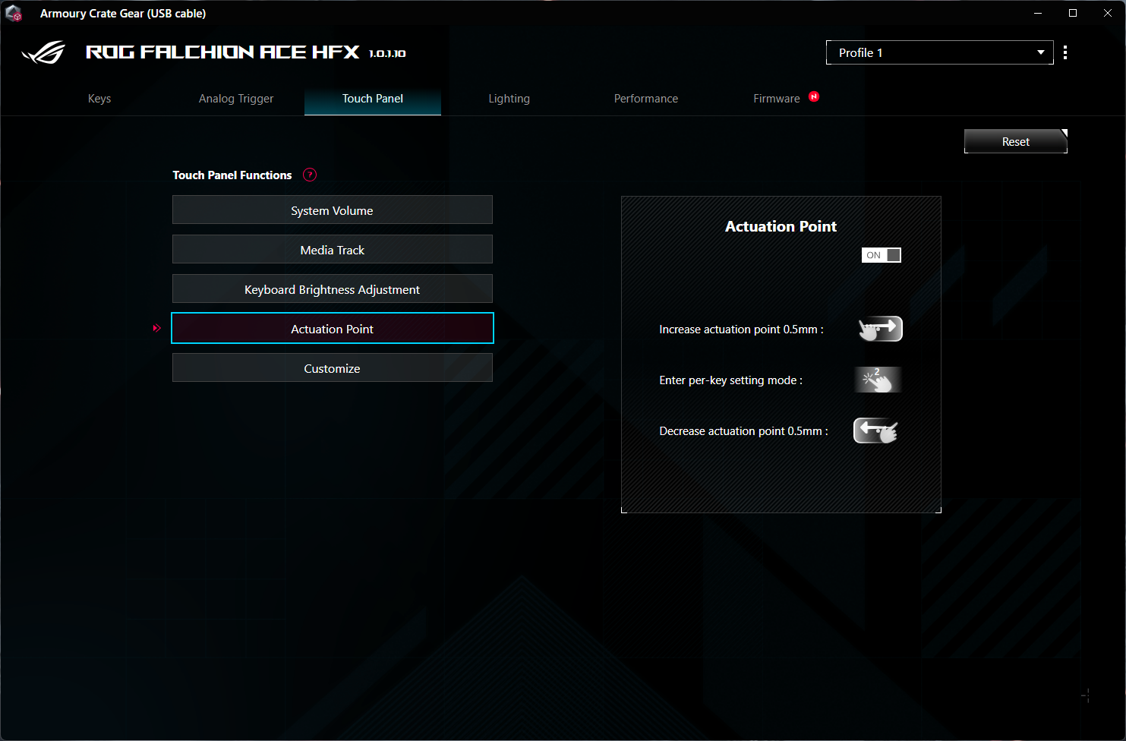Minimize the Armoury Crate Gear window
Screen dimensions: 1126x741
(1038, 13)
